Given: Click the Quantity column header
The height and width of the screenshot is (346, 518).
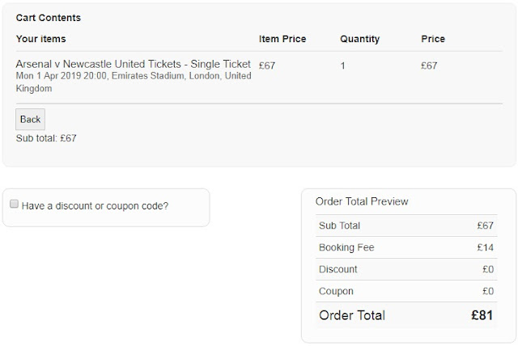Looking at the screenshot, I should (359, 39).
